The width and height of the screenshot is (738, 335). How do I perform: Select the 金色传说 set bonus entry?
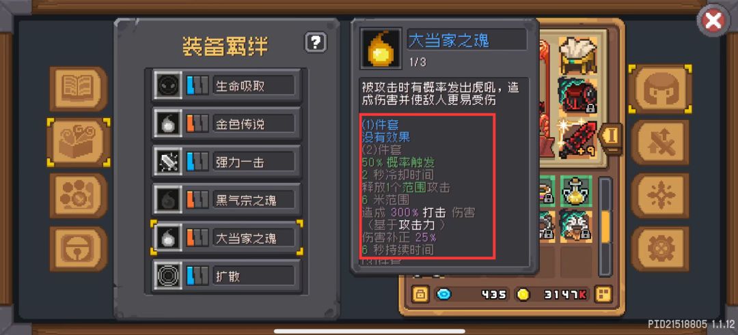[226, 123]
